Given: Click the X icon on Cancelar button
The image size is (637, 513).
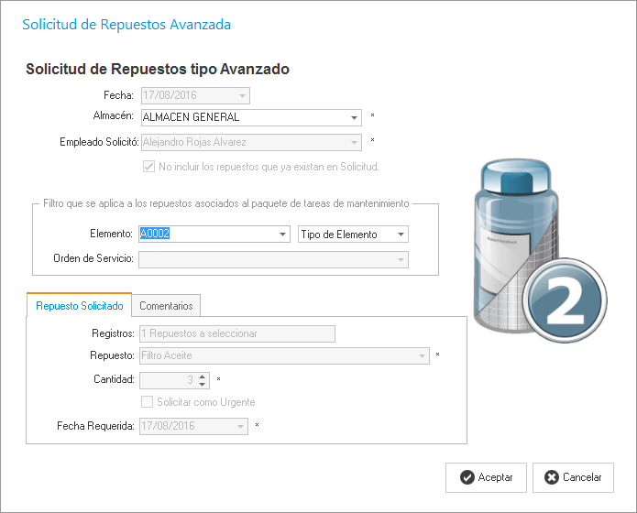Looking at the screenshot, I should pos(551,477).
